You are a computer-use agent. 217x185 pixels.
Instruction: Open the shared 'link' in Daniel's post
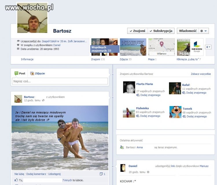pyautogui.click(x=173, y=166)
